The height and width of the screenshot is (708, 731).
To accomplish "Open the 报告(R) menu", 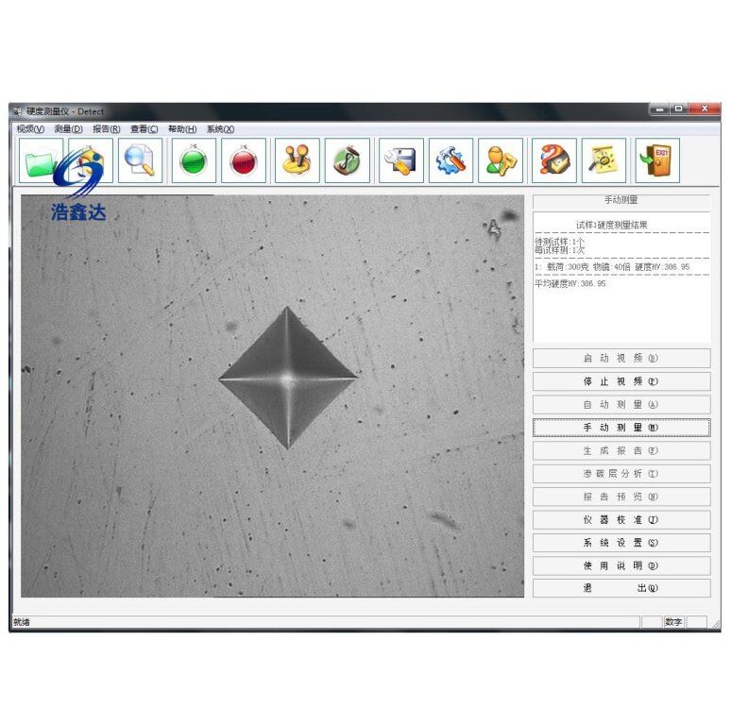I will [106, 129].
